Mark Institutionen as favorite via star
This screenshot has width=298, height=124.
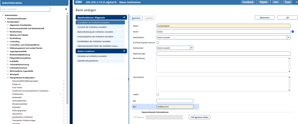64,94
